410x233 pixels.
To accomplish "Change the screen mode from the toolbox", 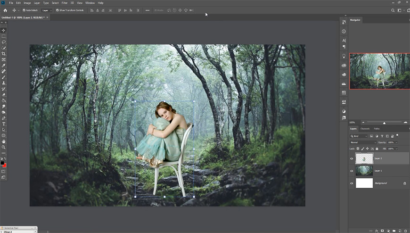I will click(x=3, y=177).
